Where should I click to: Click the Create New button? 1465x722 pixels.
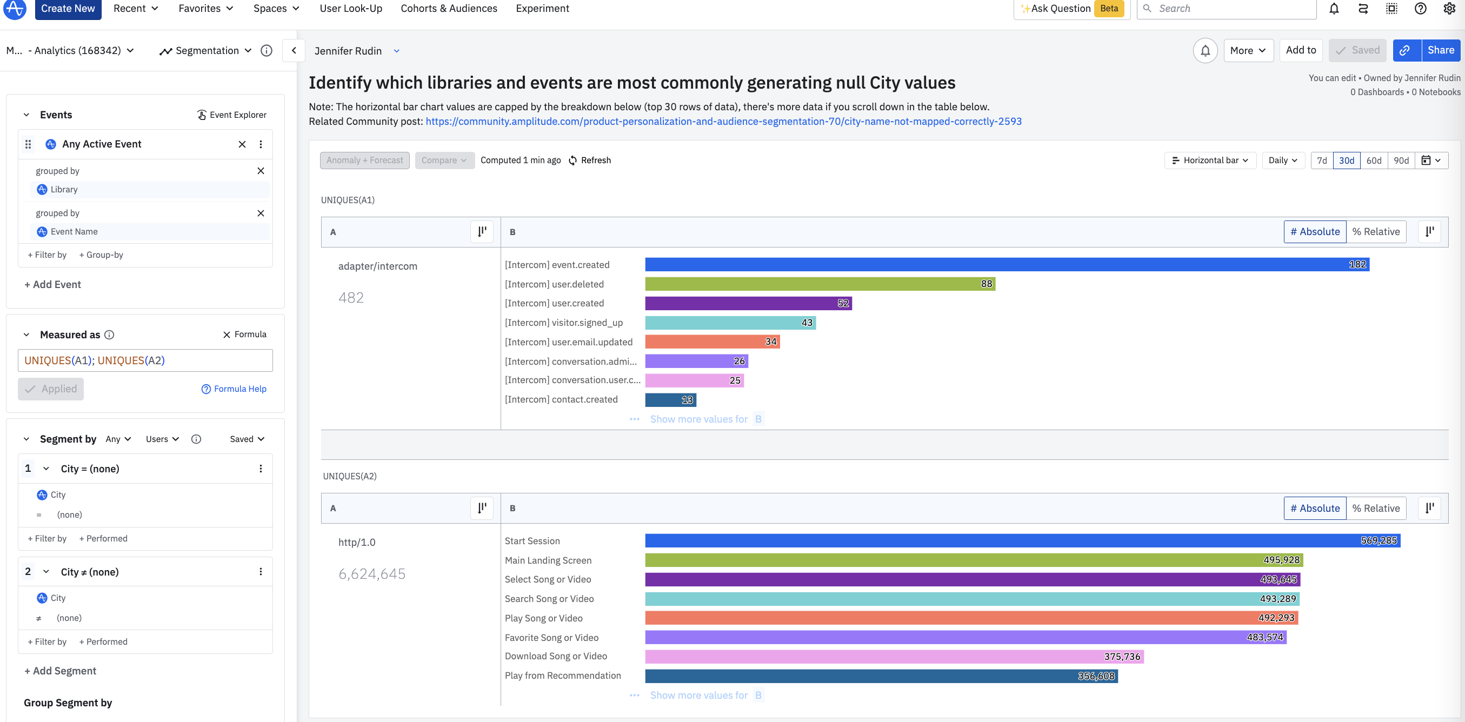pyautogui.click(x=68, y=9)
